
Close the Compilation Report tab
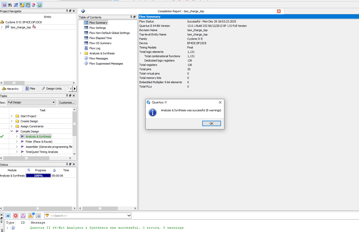279,11
